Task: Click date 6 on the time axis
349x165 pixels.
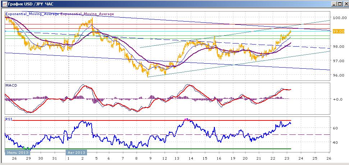Action: (109, 158)
